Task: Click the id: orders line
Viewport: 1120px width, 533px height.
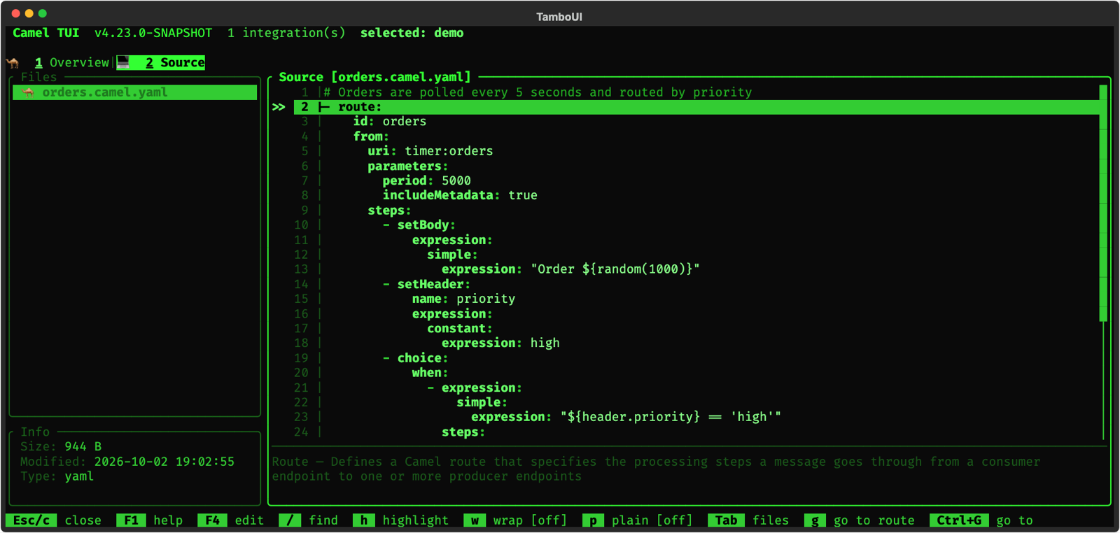Action: point(390,122)
